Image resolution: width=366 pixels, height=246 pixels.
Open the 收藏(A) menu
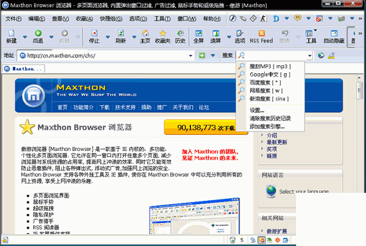tap(85, 19)
